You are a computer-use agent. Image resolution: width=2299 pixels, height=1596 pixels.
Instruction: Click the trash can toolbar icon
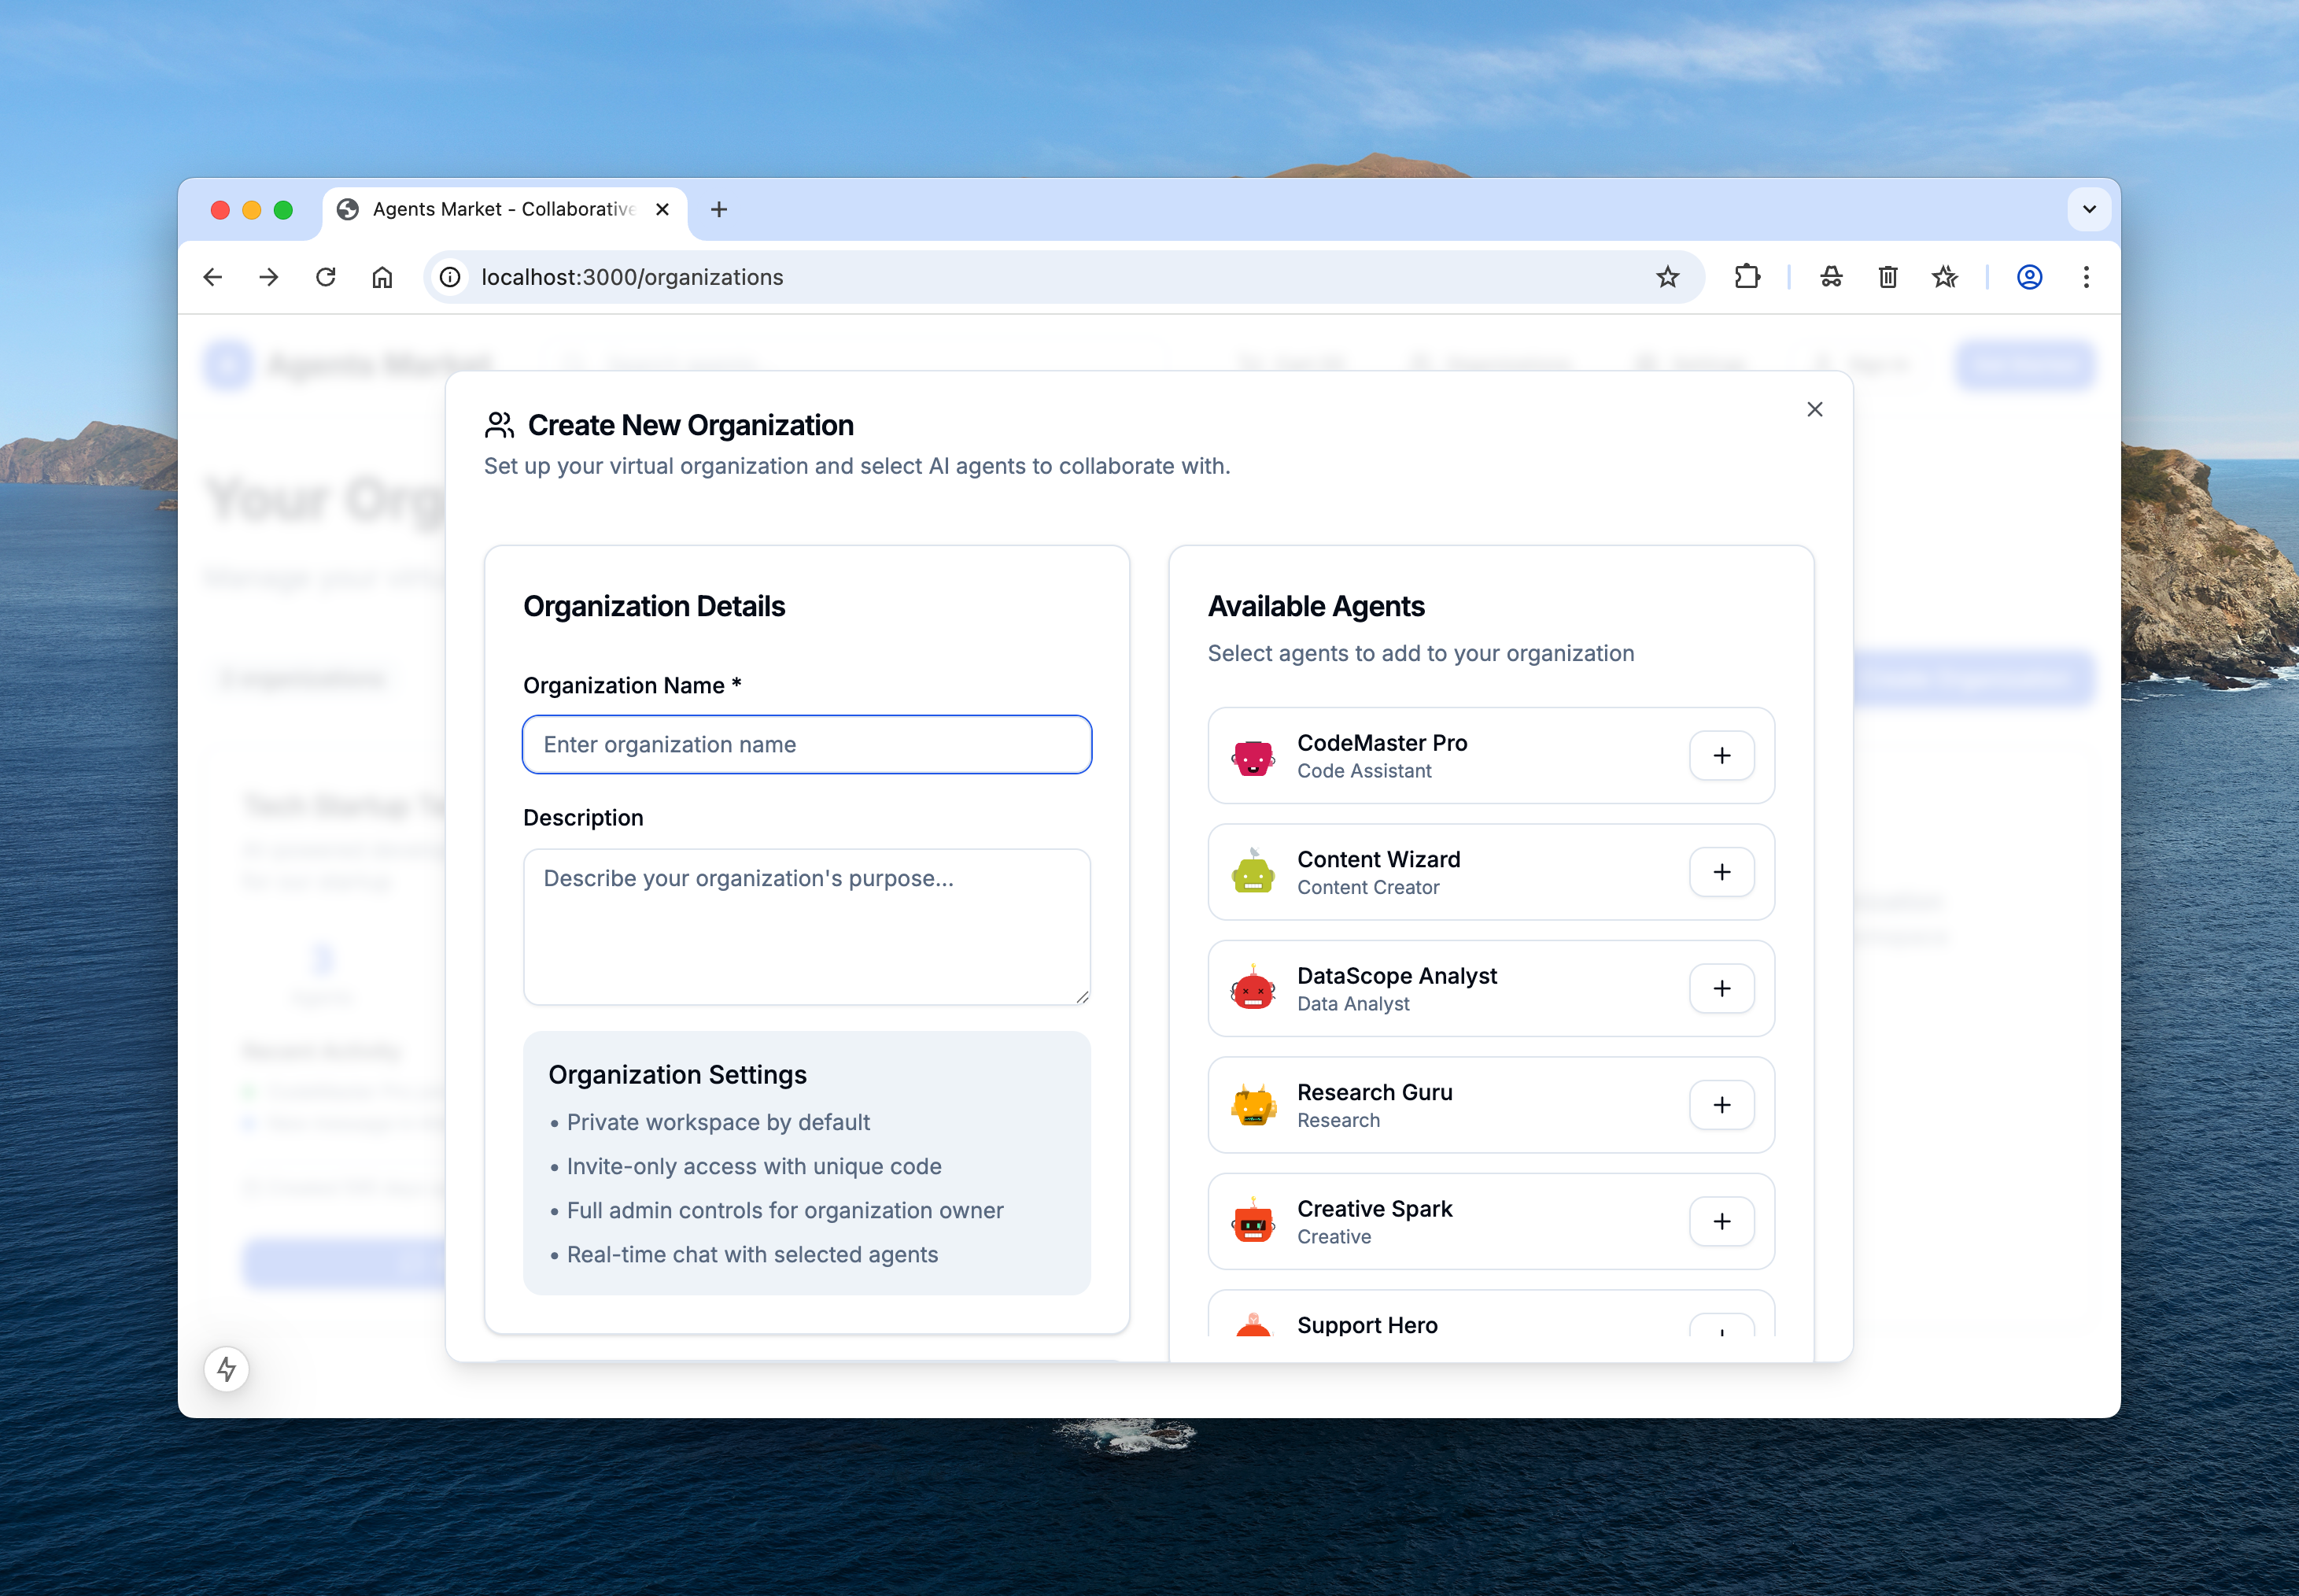pyautogui.click(x=1888, y=277)
